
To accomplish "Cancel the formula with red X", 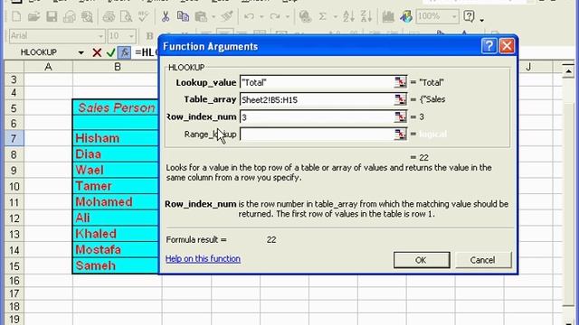I will point(97,52).
